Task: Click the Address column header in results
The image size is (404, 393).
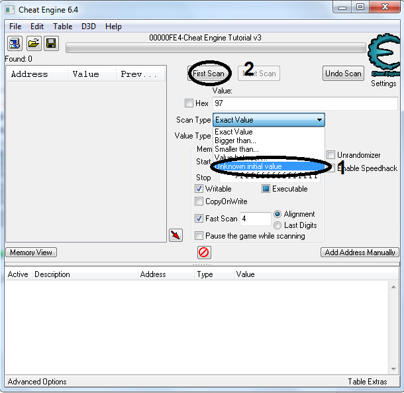Action: pyautogui.click(x=37, y=74)
